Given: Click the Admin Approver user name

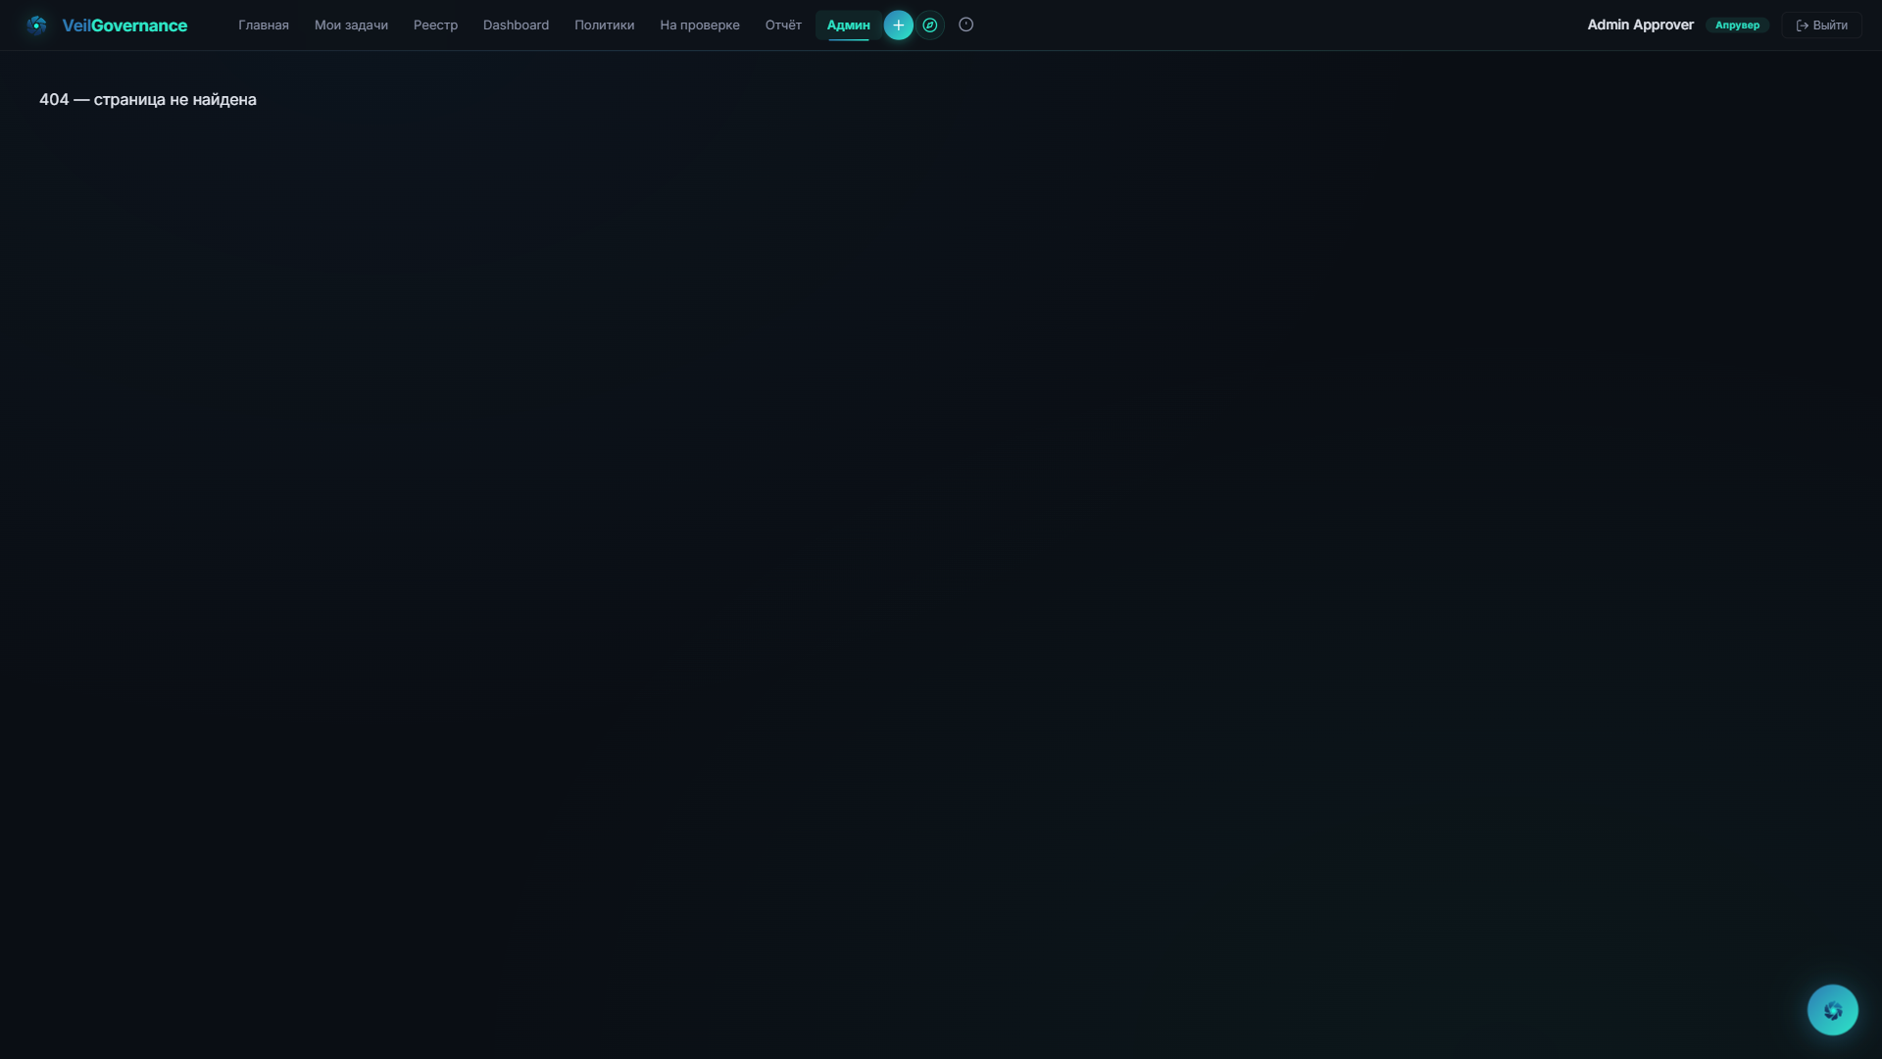Looking at the screenshot, I should click(x=1640, y=25).
